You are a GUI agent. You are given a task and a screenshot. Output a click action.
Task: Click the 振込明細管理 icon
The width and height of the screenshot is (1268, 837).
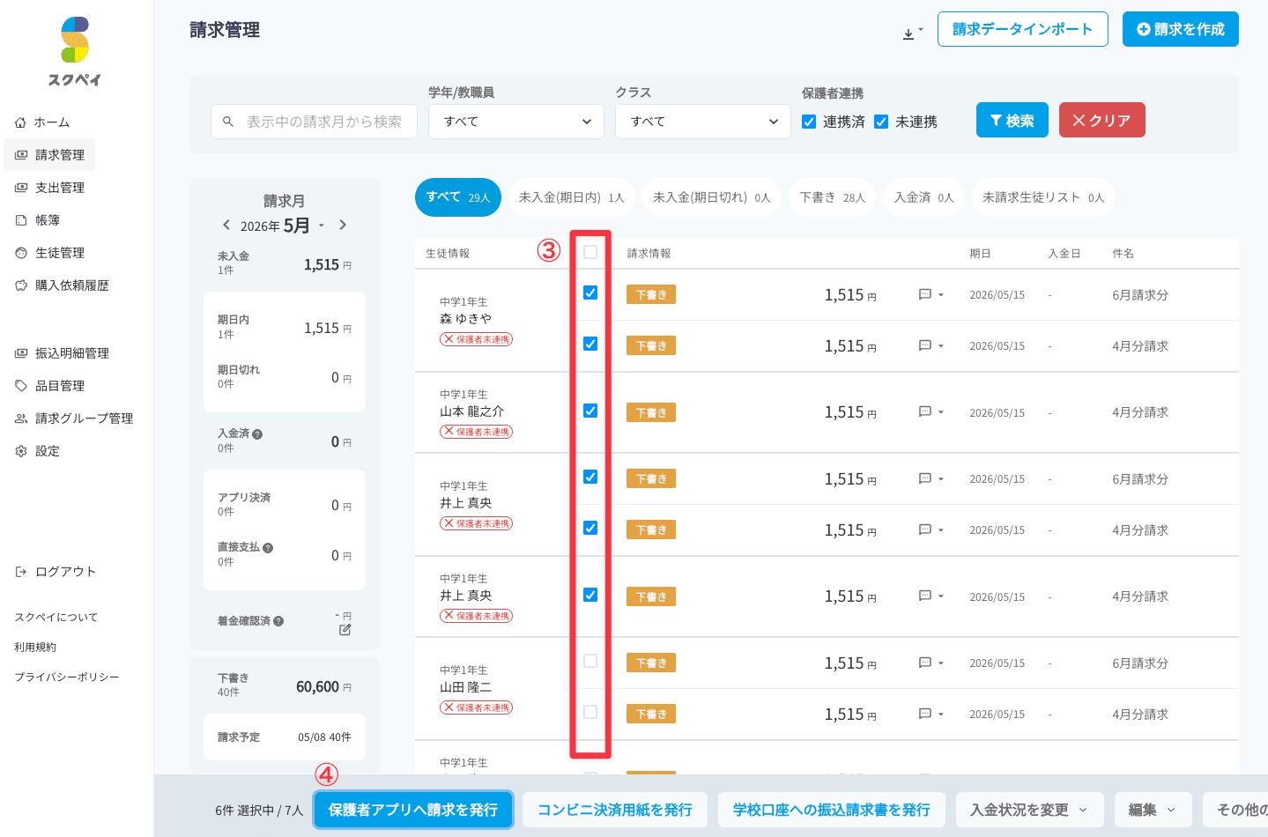[x=21, y=353]
